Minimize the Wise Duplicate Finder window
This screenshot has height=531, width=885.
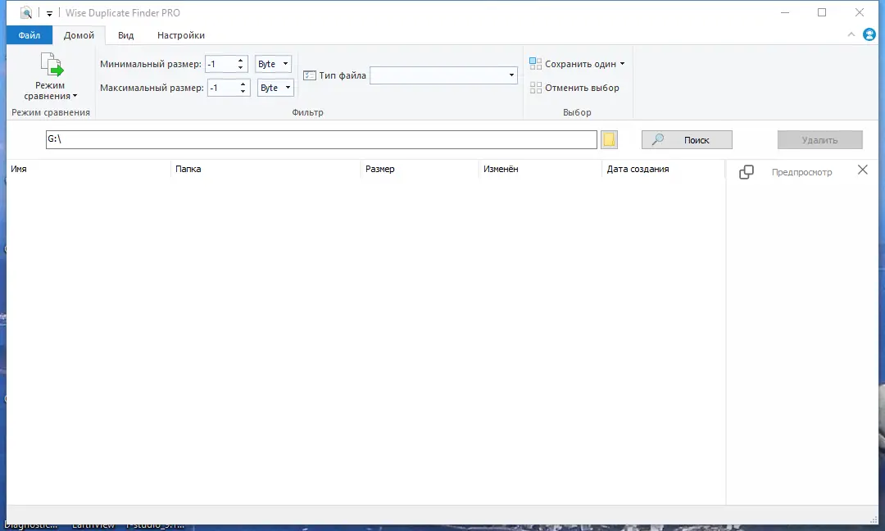(784, 12)
